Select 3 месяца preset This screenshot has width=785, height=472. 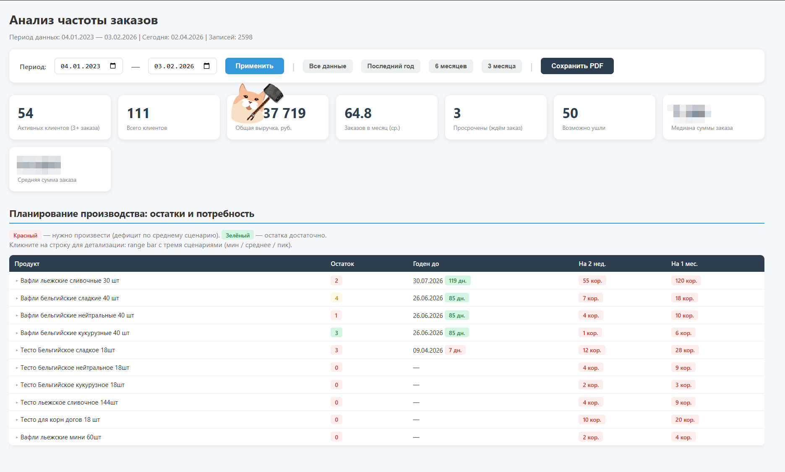[x=501, y=66]
